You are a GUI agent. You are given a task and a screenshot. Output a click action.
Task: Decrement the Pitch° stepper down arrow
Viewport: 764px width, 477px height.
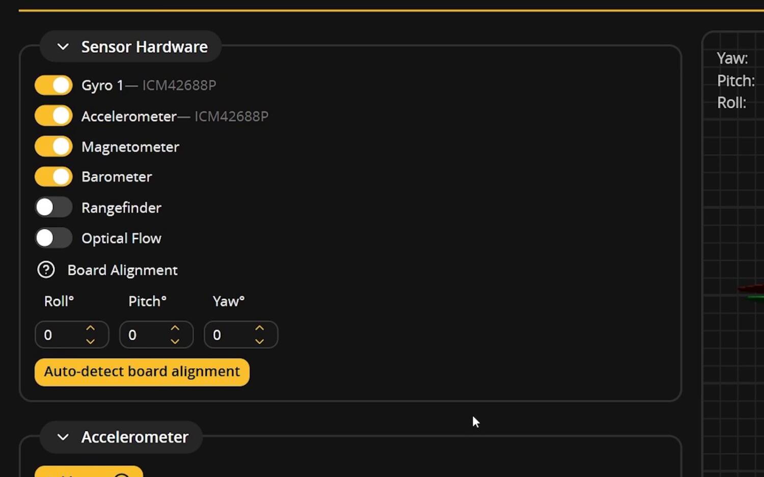point(175,342)
